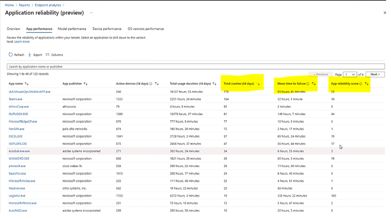Open the IEXPLORE.EXE application link
The height and width of the screenshot is (219, 391).
[18, 144]
